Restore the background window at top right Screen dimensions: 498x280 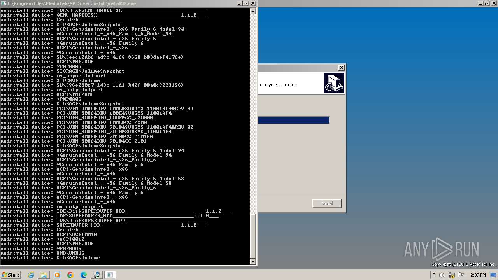[487, 3]
